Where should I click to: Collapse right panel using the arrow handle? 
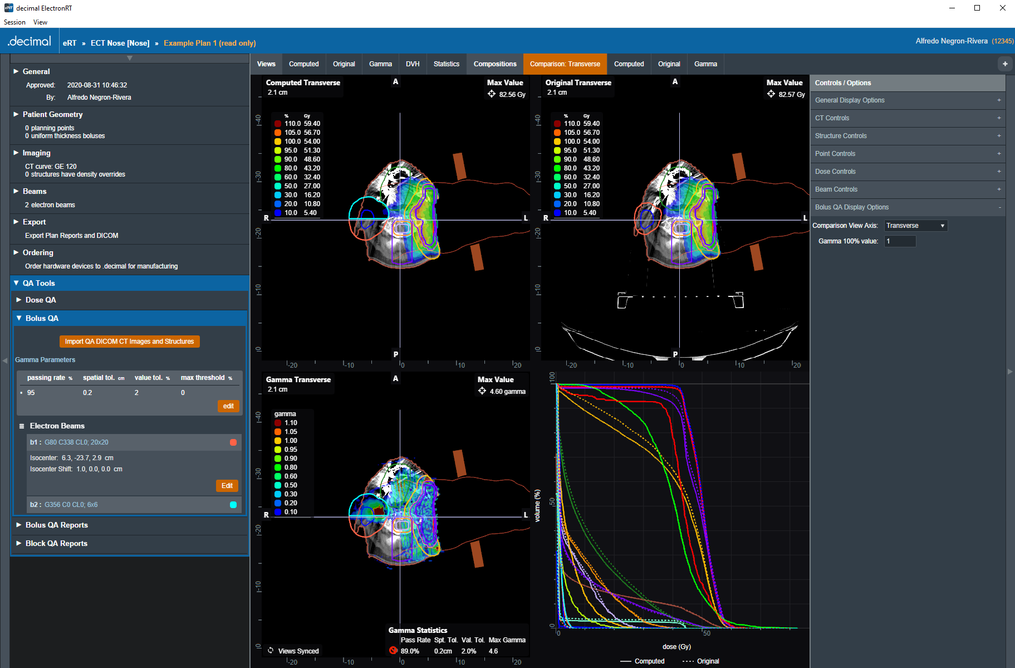[1010, 371]
